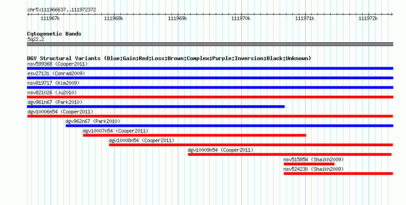406x205 pixels.
Task: Select the red loss bar for dgv10008n54
Action: [251, 145]
